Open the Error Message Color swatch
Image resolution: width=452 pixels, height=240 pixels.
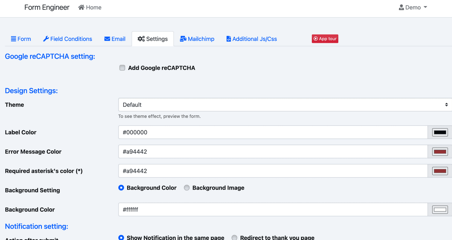pyautogui.click(x=440, y=152)
